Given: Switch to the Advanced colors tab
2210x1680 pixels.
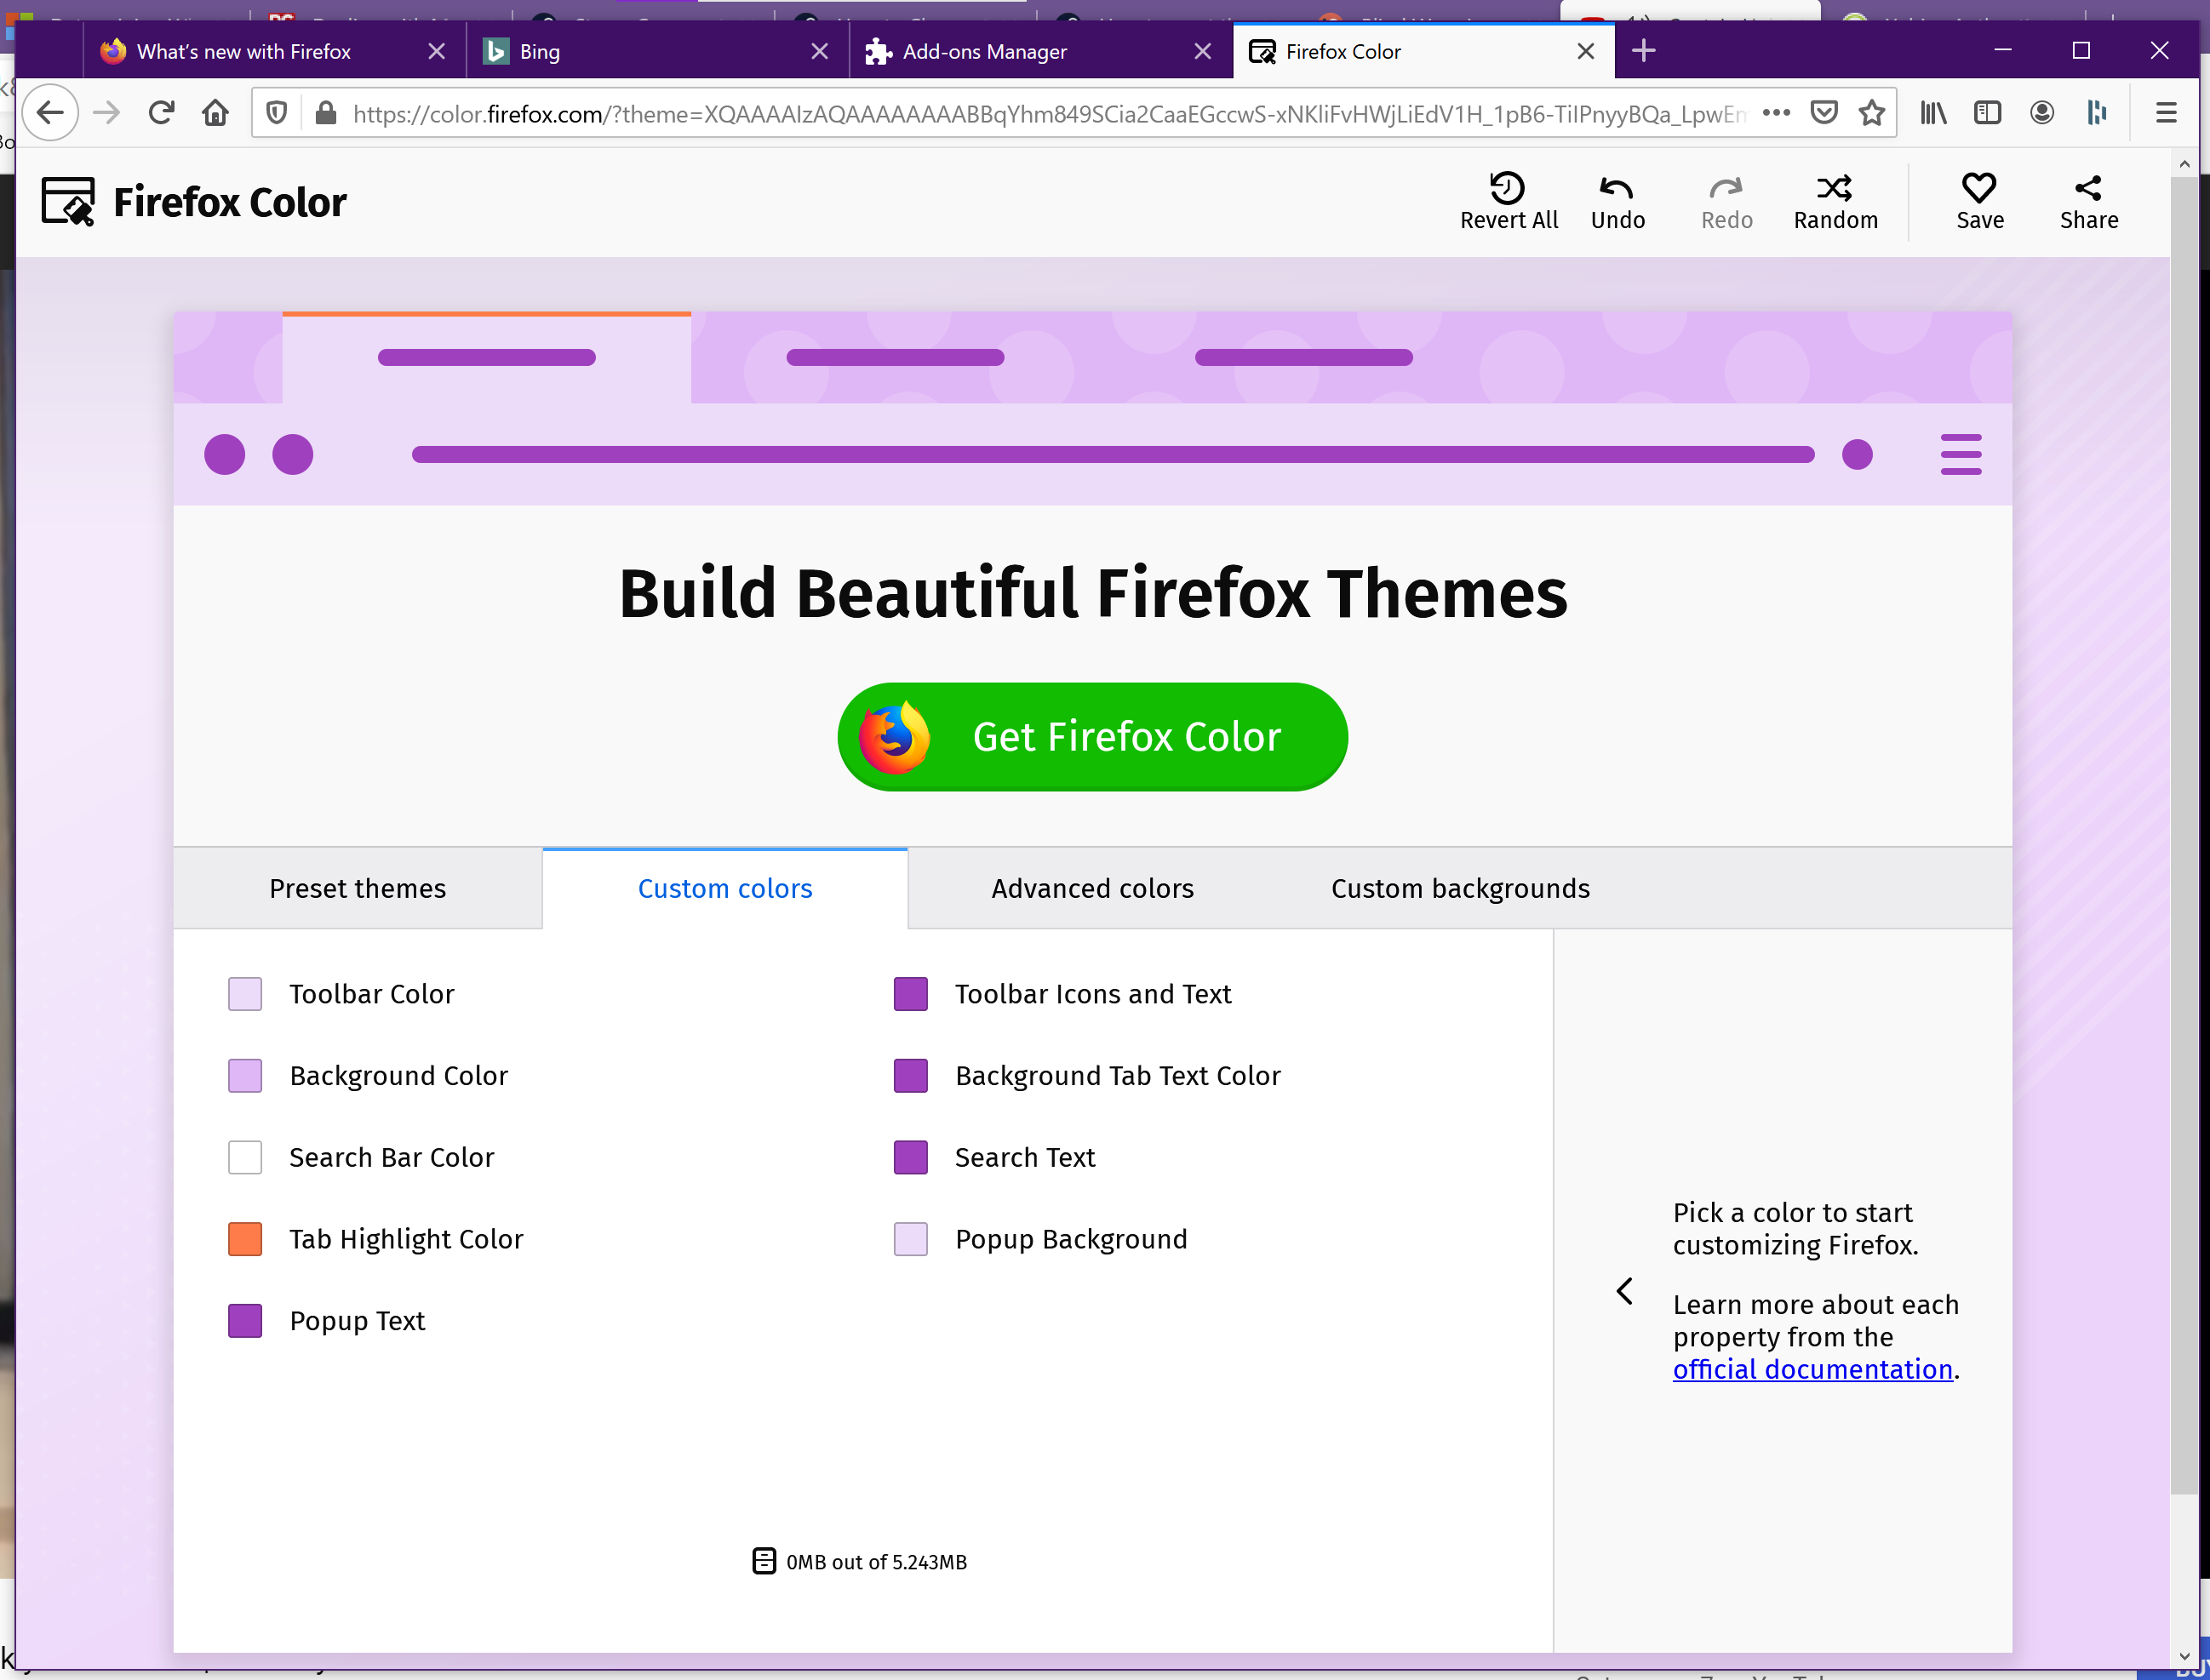Looking at the screenshot, I should (1092, 888).
